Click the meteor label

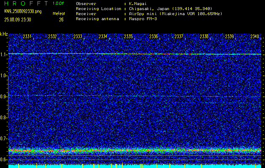(x=59, y=13)
